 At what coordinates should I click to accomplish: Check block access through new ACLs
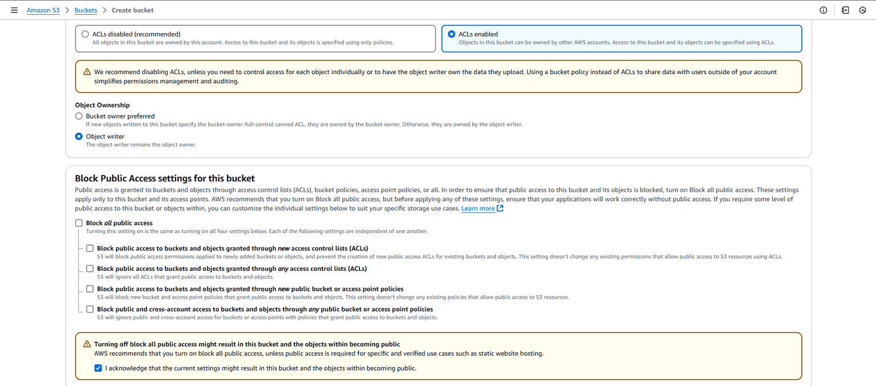click(x=90, y=249)
